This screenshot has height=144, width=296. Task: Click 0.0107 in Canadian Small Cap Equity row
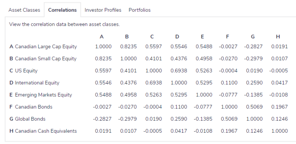point(279,59)
